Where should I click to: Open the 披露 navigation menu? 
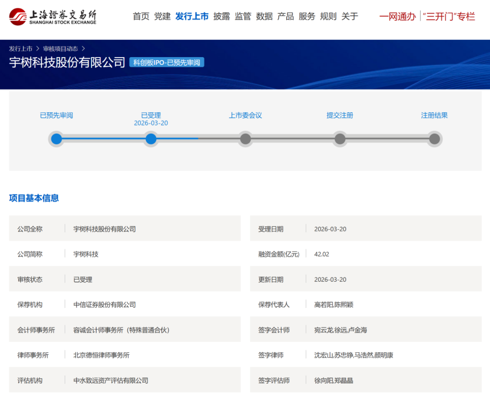[221, 17]
